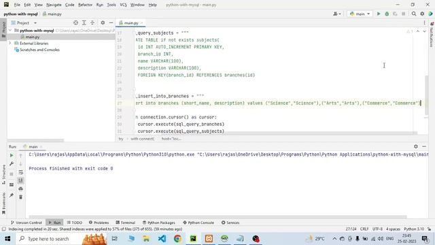Click the main tab in the Run panel
The width and height of the screenshot is (435, 245).
pos(33,147)
